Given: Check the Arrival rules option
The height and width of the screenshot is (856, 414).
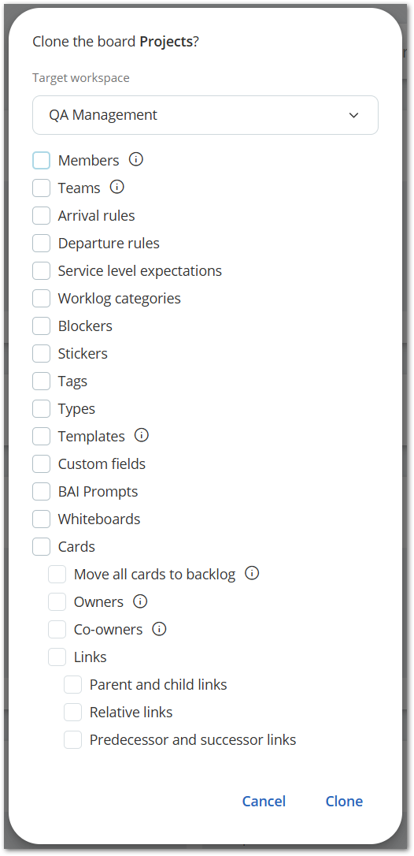Looking at the screenshot, I should pyautogui.click(x=41, y=216).
